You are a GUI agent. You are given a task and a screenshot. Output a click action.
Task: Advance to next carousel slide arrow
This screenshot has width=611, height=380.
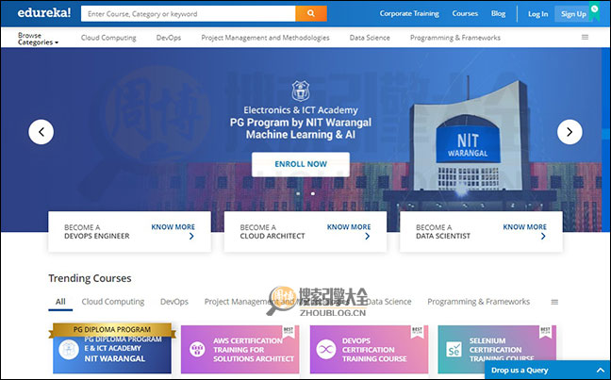coord(570,132)
